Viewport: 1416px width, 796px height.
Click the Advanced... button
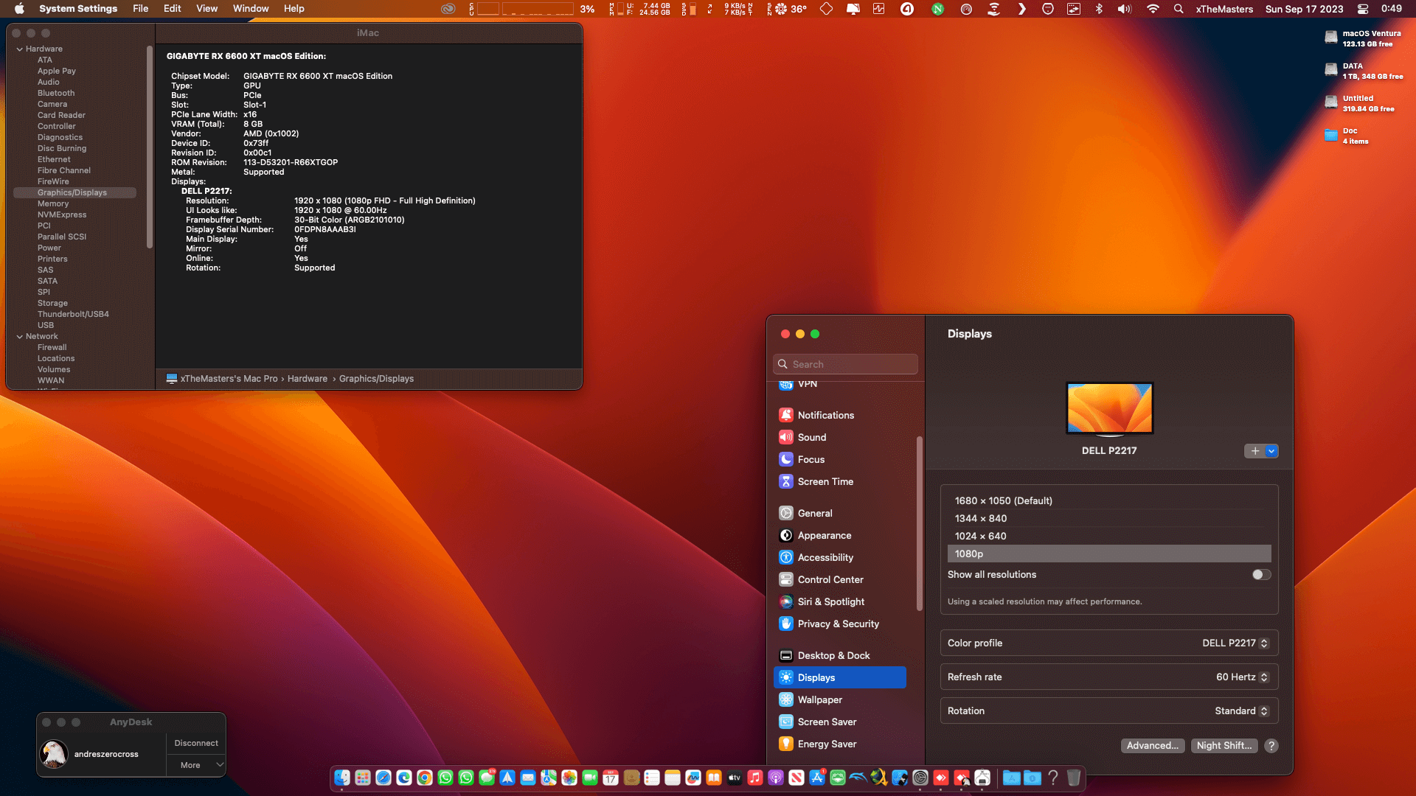click(x=1153, y=746)
